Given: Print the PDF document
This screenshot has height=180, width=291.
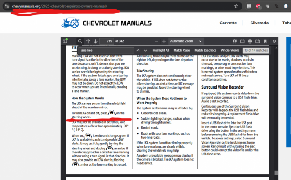Looking at the screenshot, I should (250, 41).
